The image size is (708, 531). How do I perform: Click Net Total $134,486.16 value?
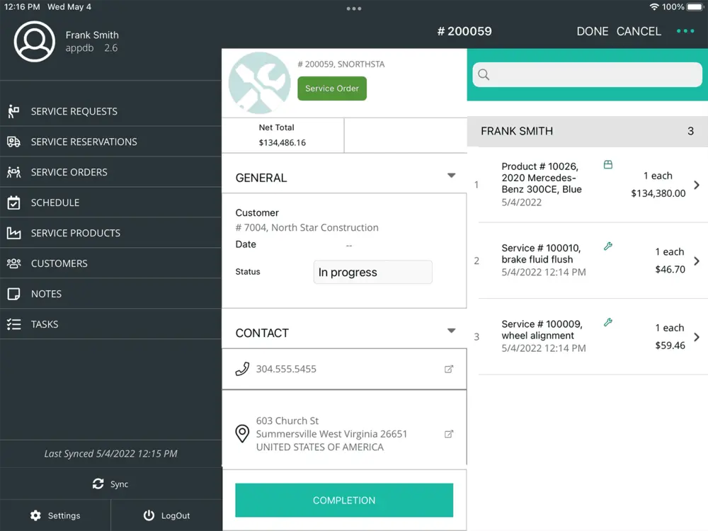pyautogui.click(x=282, y=143)
